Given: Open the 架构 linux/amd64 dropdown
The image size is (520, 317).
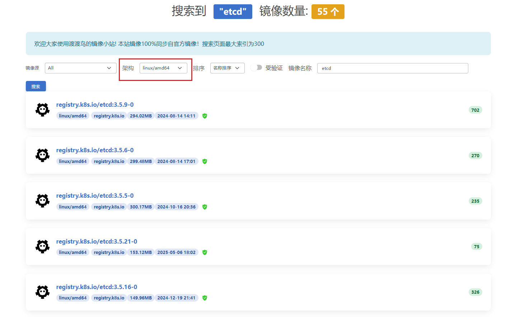Looking at the screenshot, I should pos(163,68).
